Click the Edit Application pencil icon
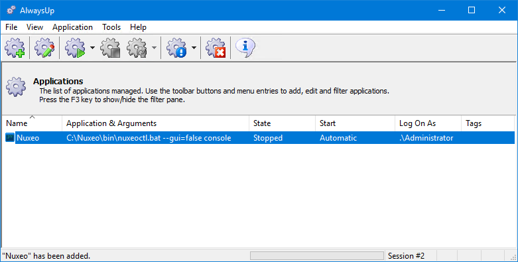This screenshot has height=262, width=518. click(x=44, y=48)
